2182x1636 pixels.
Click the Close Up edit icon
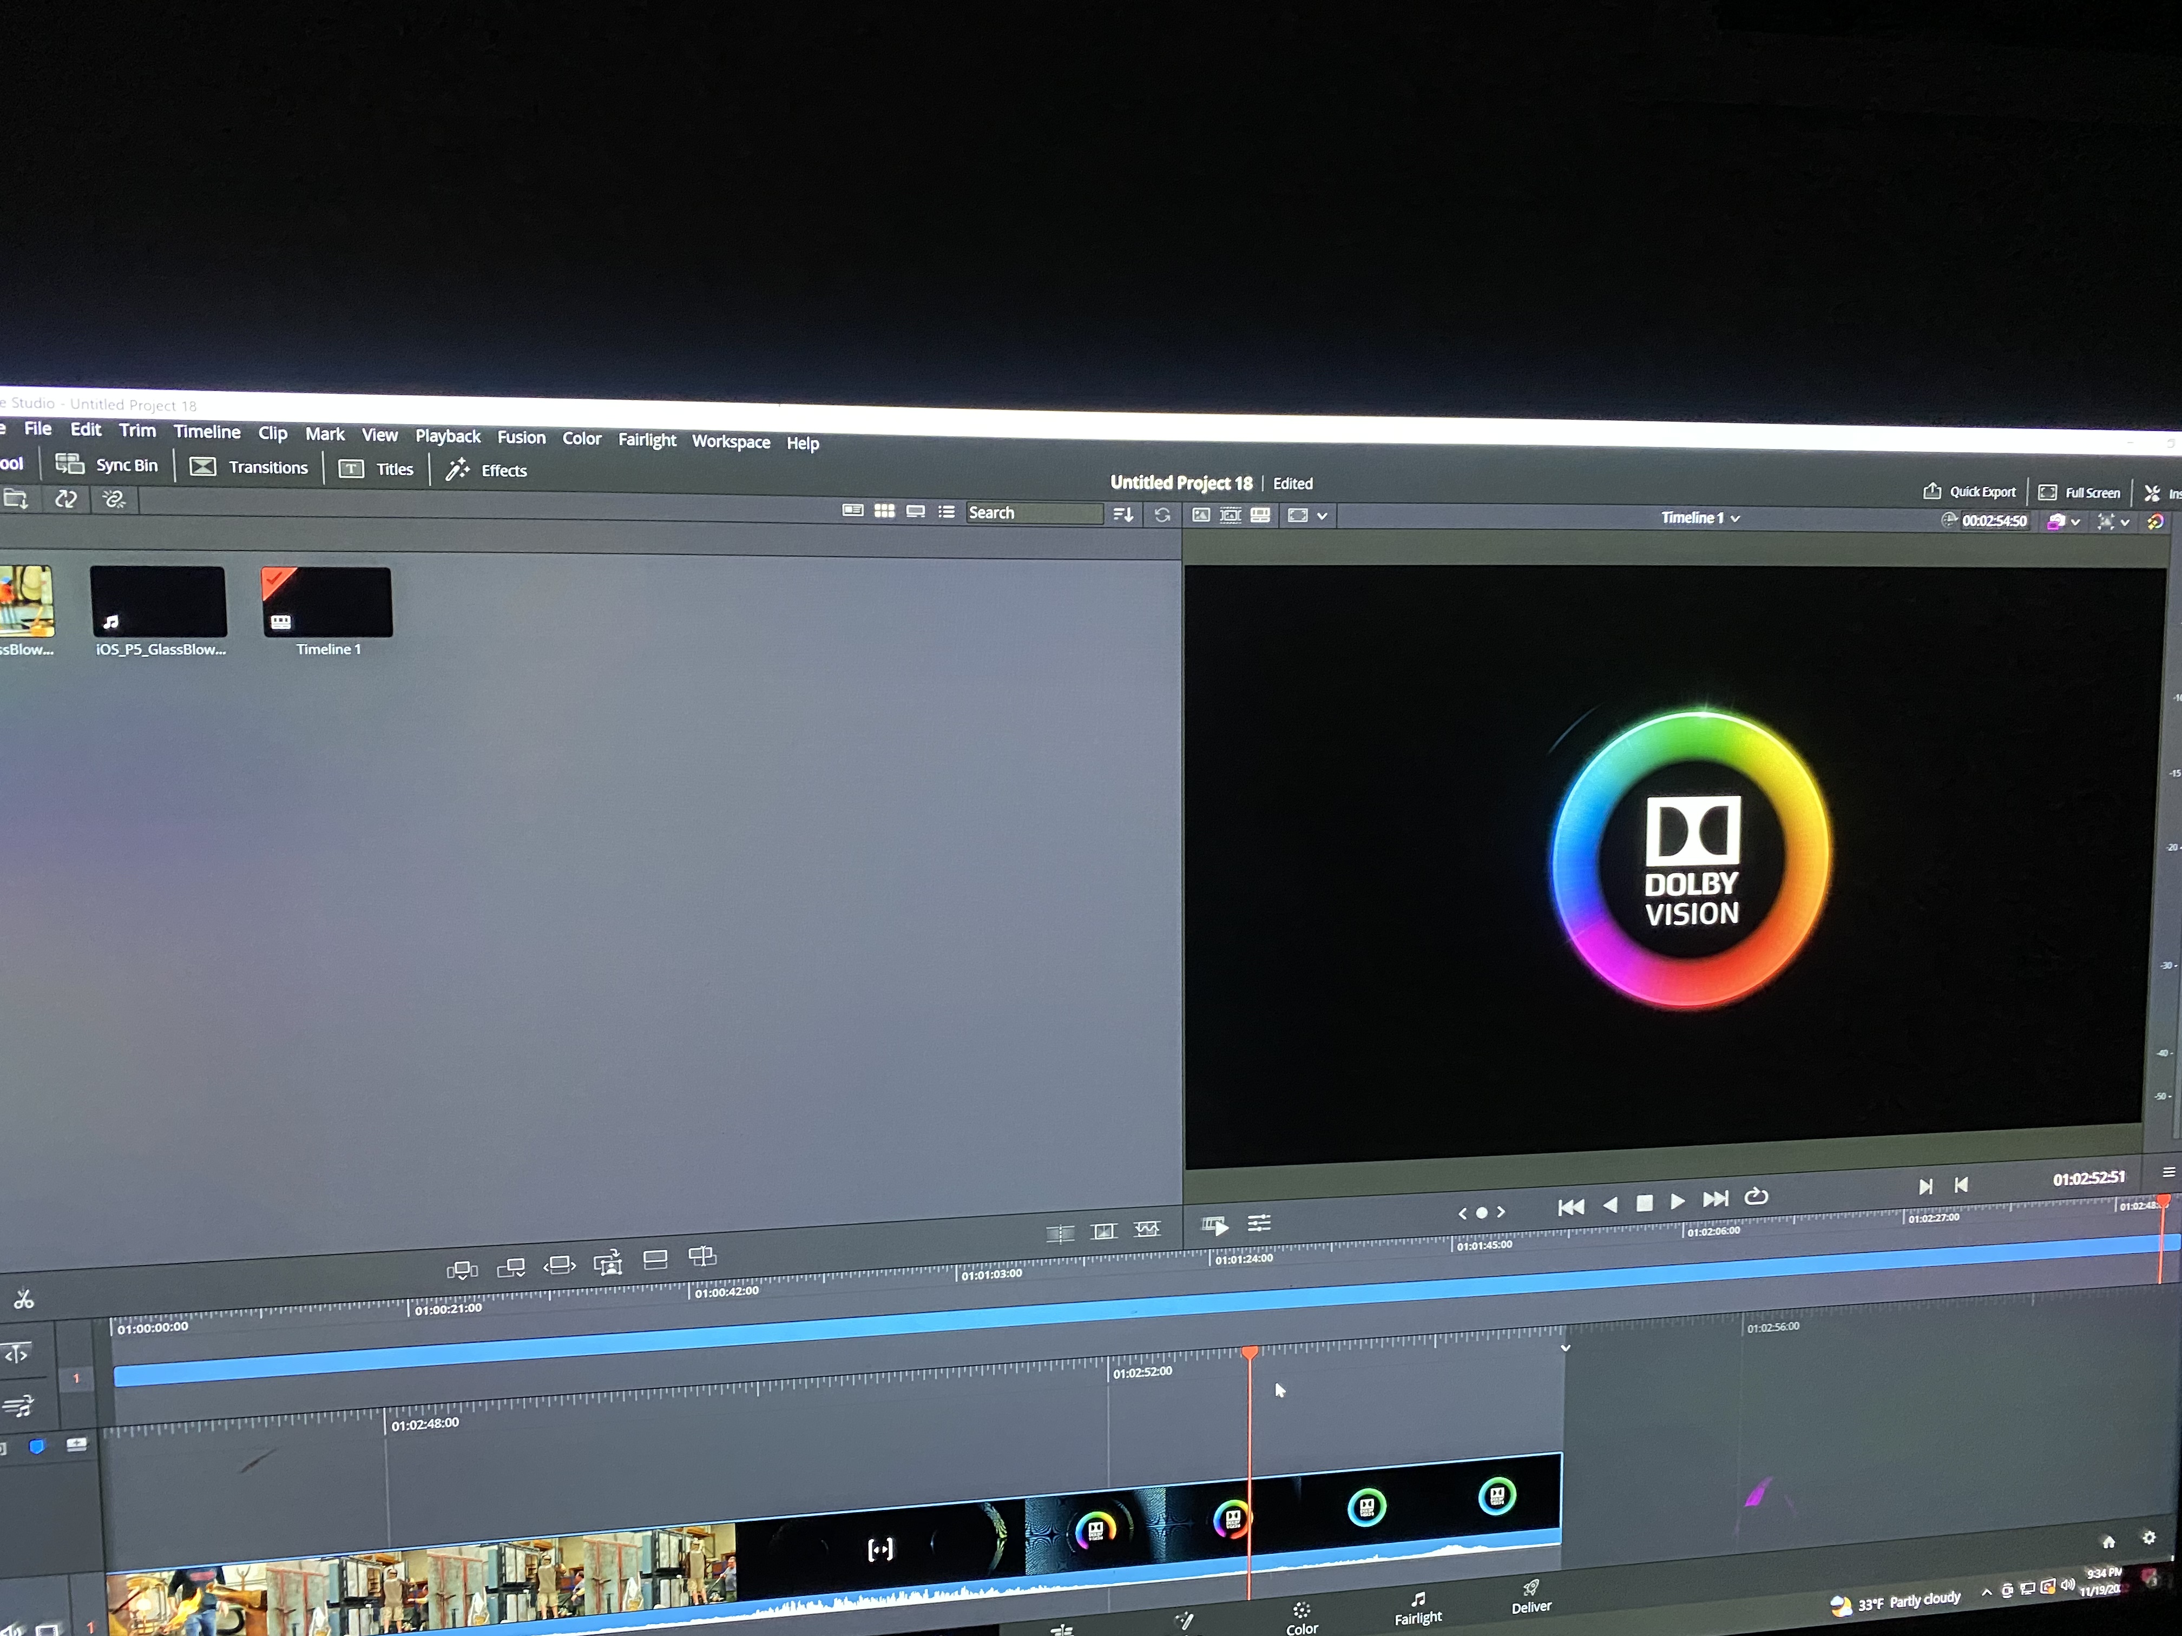coord(608,1262)
